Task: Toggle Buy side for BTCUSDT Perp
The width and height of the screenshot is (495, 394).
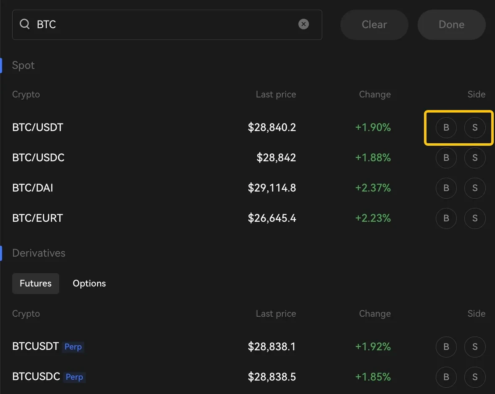Action: (446, 347)
